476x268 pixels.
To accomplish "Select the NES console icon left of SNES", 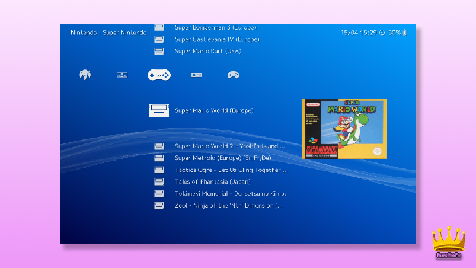I will (122, 75).
